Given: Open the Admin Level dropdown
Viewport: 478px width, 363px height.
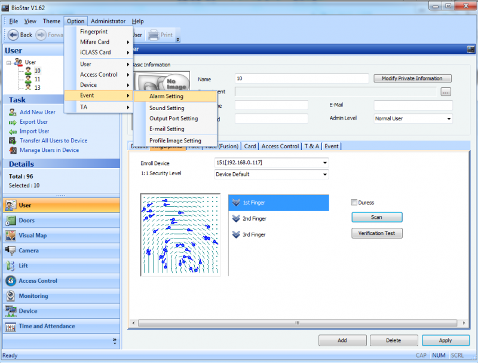Looking at the screenshot, I should coord(449,118).
